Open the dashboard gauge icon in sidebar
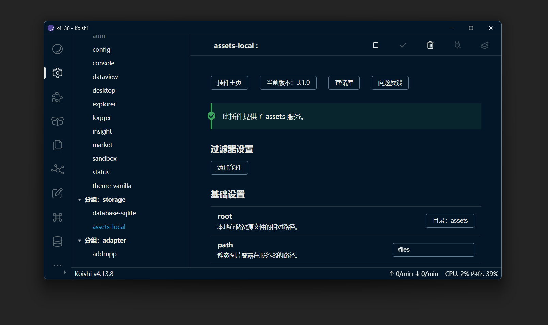Viewport: 548px width, 325px height. tap(58, 49)
